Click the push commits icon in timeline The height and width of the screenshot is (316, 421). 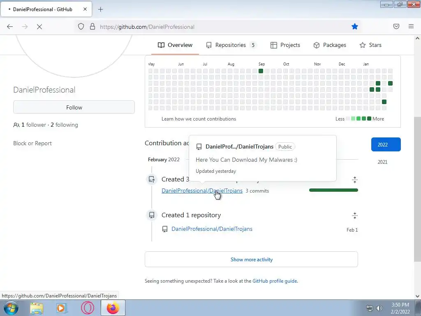(152, 179)
